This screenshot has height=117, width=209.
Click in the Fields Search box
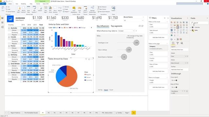click(199, 23)
